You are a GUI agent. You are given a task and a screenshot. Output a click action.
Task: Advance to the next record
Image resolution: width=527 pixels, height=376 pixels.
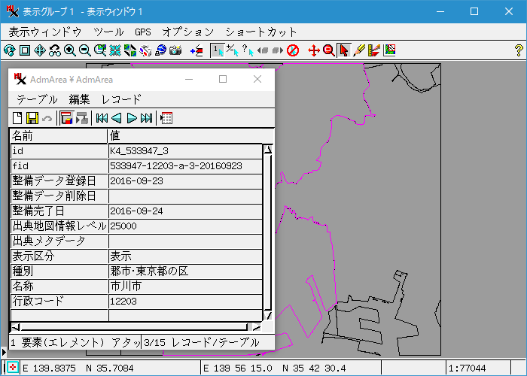point(132,118)
